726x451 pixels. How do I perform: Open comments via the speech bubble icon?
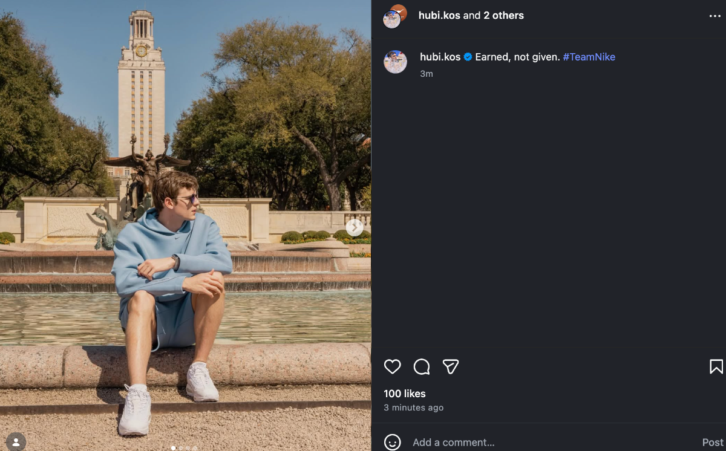point(422,366)
